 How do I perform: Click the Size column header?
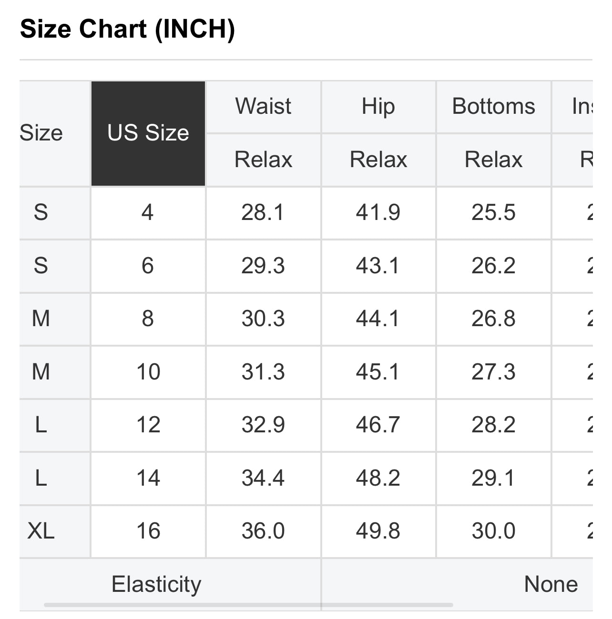tap(42, 133)
